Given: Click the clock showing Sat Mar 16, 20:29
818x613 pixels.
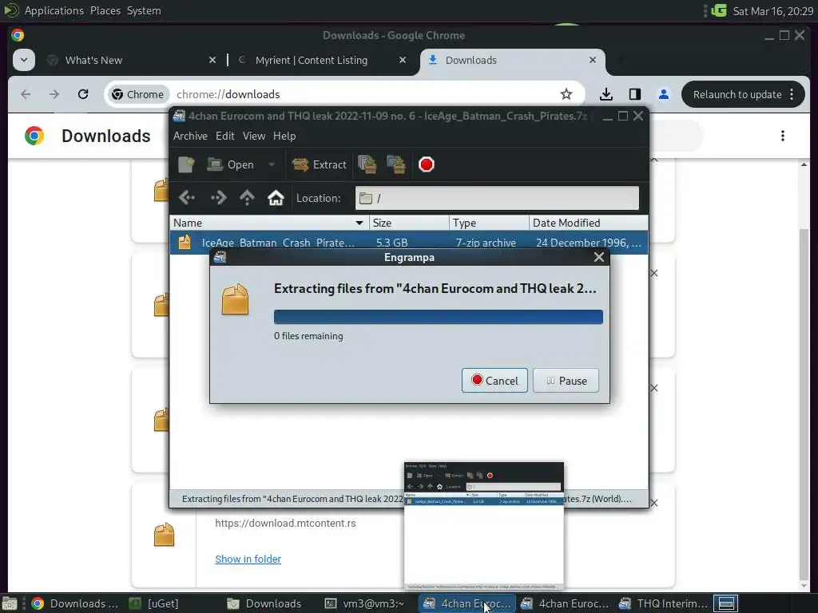Looking at the screenshot, I should click(773, 11).
